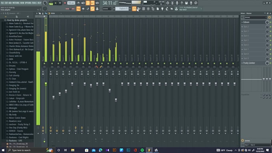Open the mixer input (none) dropdown
Viewport: 272px width, 153px height.
[256, 17]
